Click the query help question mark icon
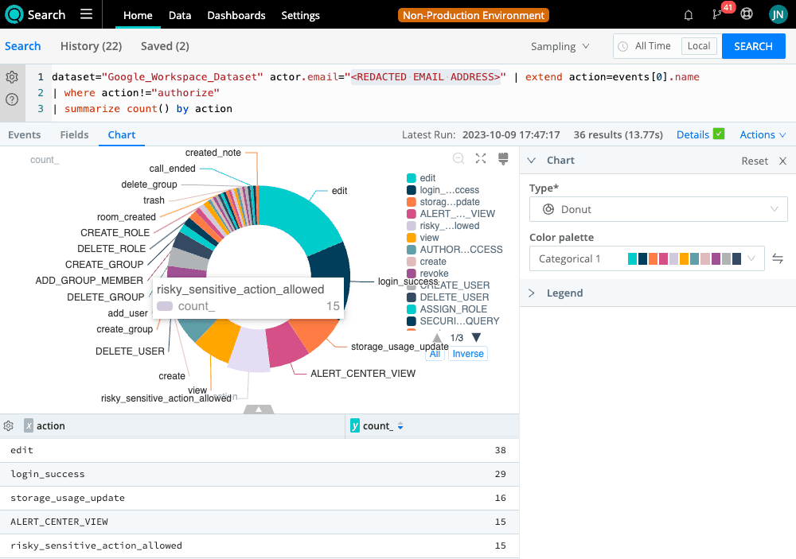This screenshot has width=796, height=559. [12, 99]
